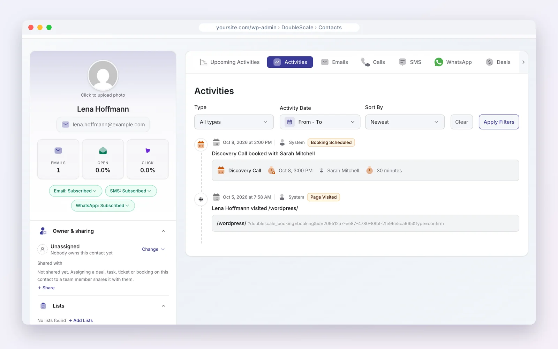The height and width of the screenshot is (349, 558).
Task: Click the browser address bar
Action: tap(279, 28)
